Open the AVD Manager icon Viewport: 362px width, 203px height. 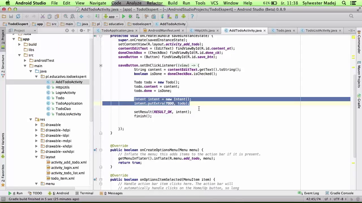tap(169, 16)
